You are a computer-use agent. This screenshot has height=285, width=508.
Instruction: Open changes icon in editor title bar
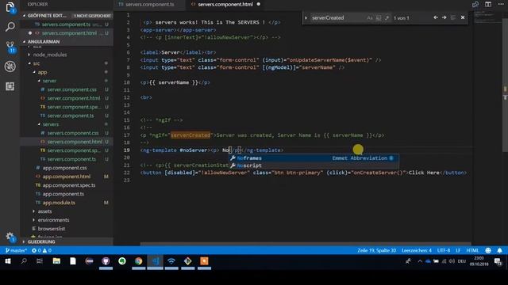475,4
